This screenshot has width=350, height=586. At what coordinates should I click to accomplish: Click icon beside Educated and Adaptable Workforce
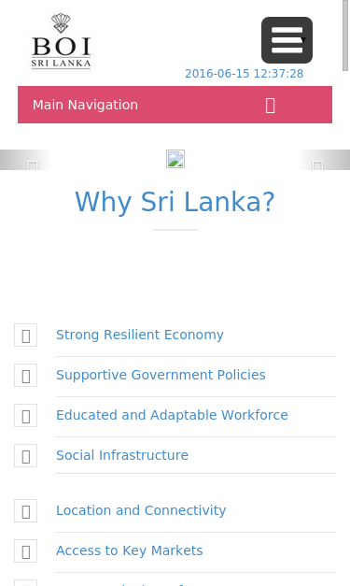pyautogui.click(x=26, y=416)
